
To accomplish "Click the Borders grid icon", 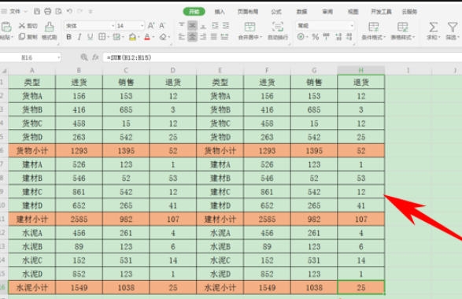I will pos(102,37).
